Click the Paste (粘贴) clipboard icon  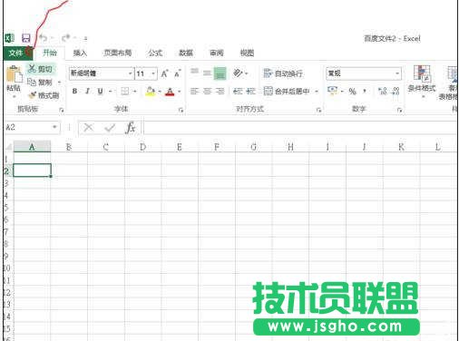[14, 73]
